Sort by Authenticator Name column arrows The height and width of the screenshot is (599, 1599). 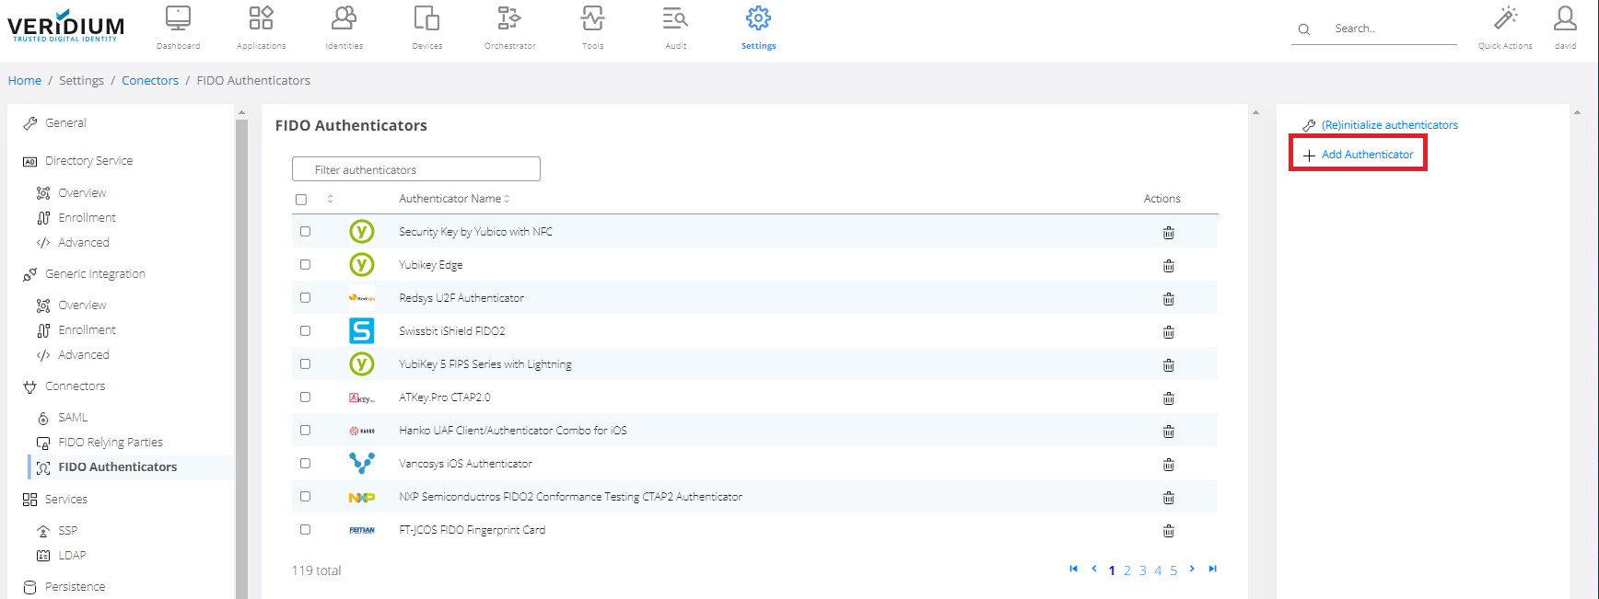[507, 199]
